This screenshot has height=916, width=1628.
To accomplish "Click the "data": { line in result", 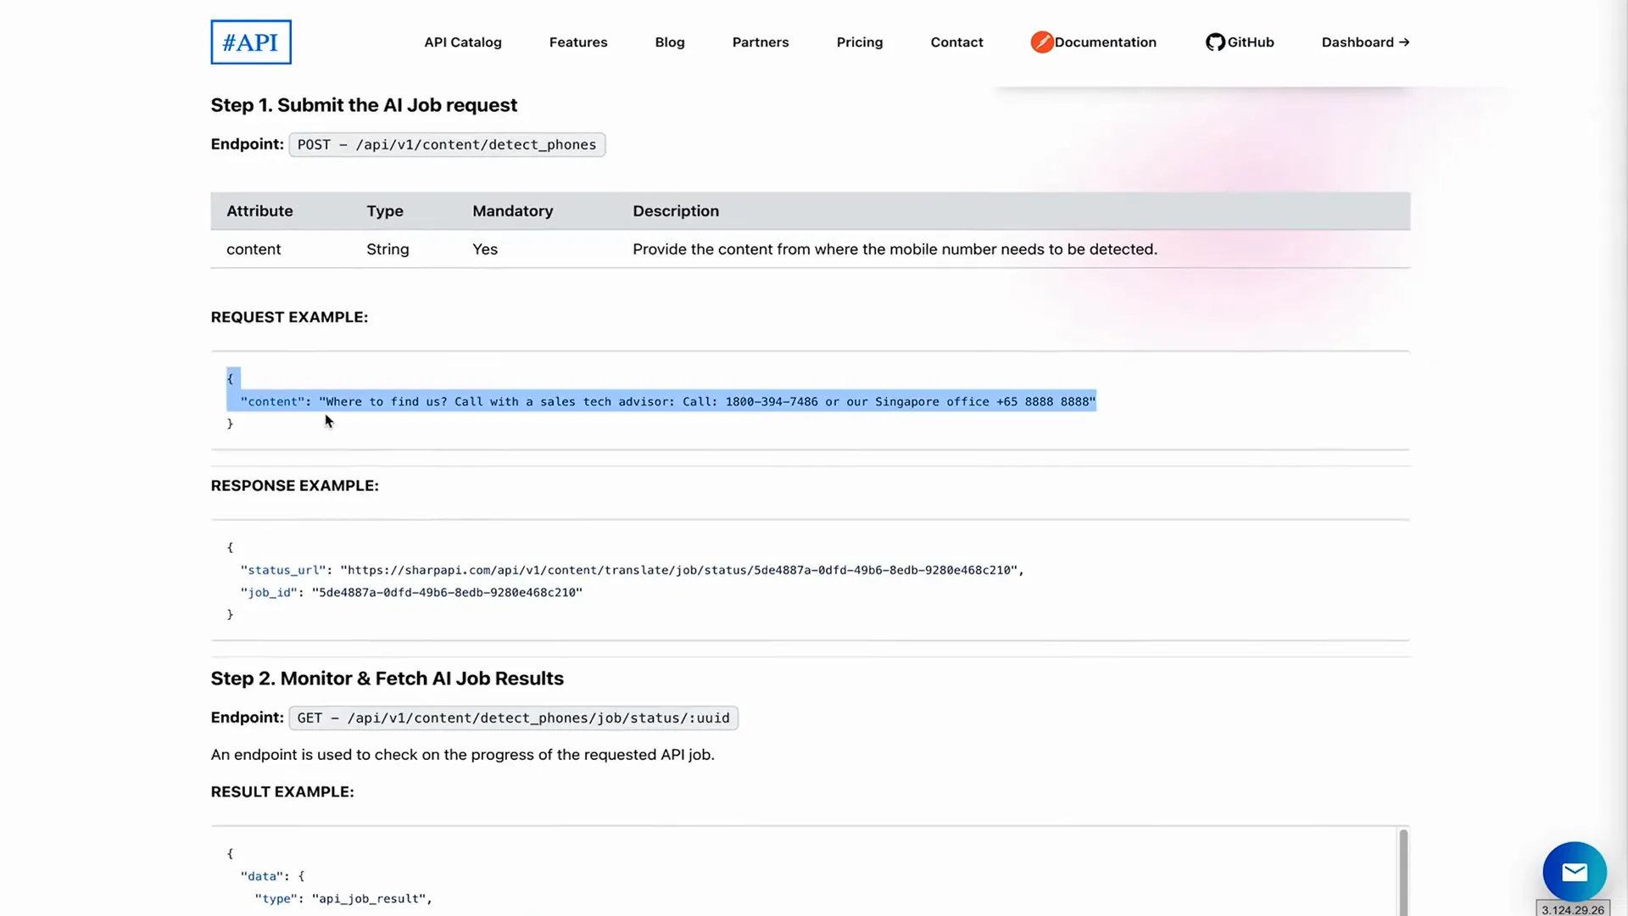I will coord(272,876).
